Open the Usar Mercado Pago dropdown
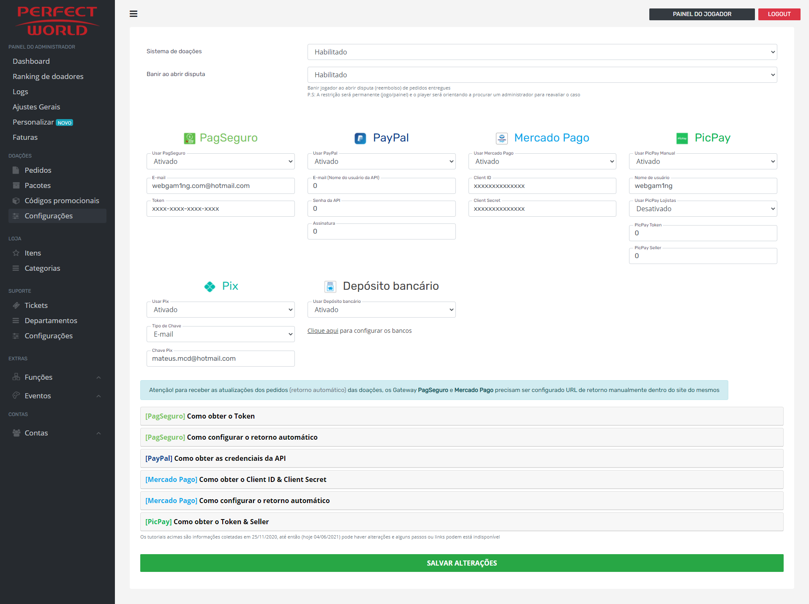 (x=542, y=161)
